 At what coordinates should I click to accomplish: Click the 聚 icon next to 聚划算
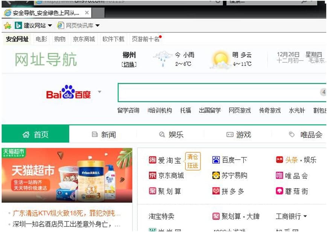click(152, 191)
